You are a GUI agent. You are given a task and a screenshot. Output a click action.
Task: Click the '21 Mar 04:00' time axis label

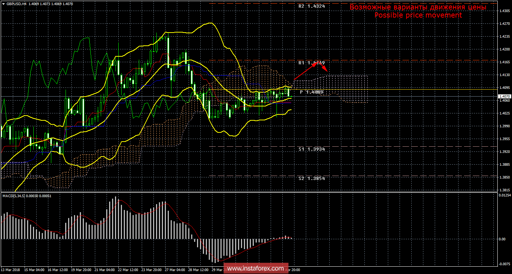[105, 270]
